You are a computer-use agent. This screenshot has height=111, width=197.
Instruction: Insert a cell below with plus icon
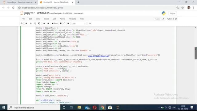(x=26, y=23)
